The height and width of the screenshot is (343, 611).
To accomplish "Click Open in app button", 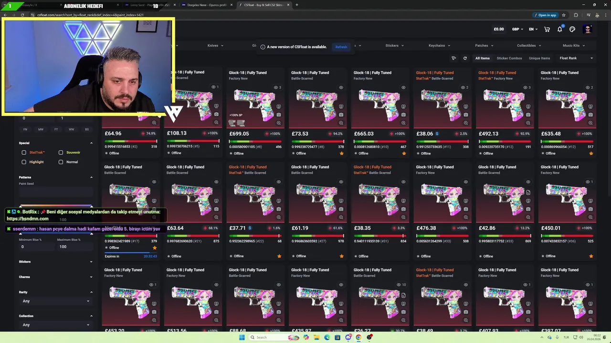I will coord(546,15).
